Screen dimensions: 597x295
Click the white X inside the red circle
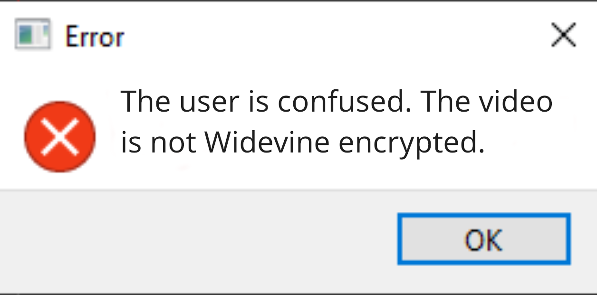tap(60, 137)
